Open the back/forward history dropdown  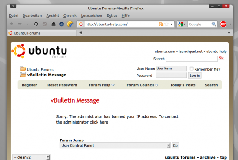27,24
